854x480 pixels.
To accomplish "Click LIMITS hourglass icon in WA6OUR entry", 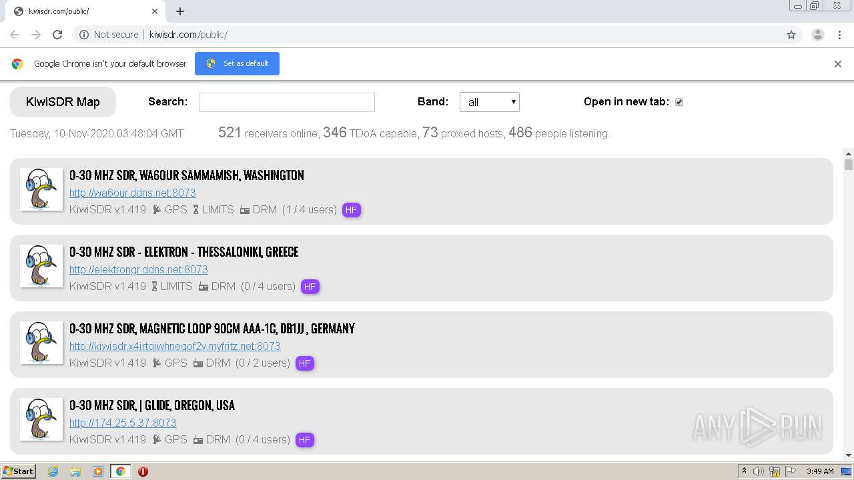I will [x=196, y=209].
